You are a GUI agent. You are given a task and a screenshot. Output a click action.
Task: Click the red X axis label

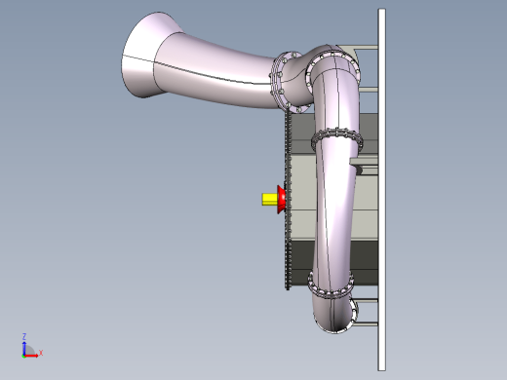[x=41, y=353]
